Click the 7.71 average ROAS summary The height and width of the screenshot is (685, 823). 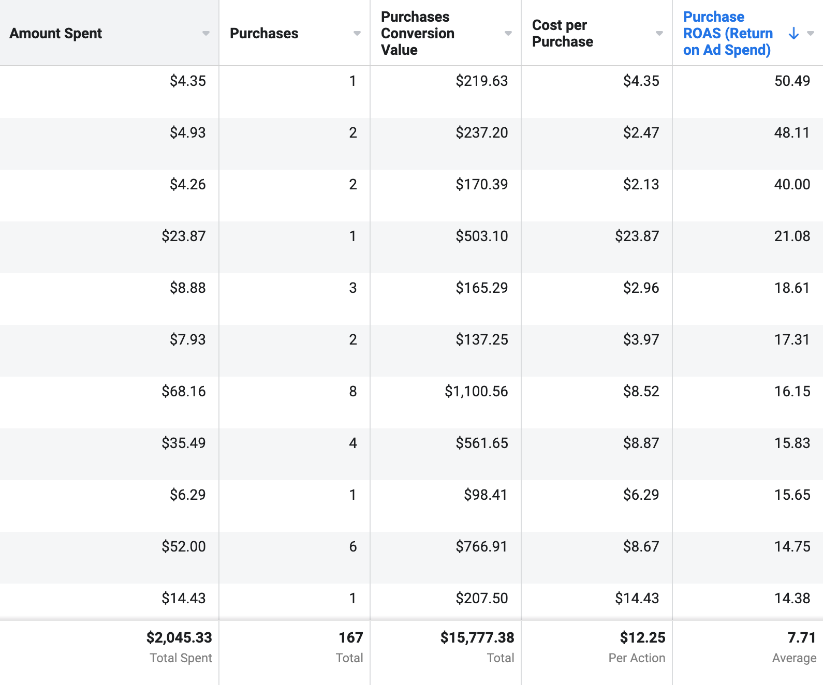[801, 638]
